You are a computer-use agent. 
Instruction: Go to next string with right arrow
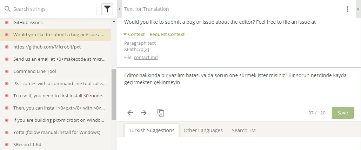[144, 113]
